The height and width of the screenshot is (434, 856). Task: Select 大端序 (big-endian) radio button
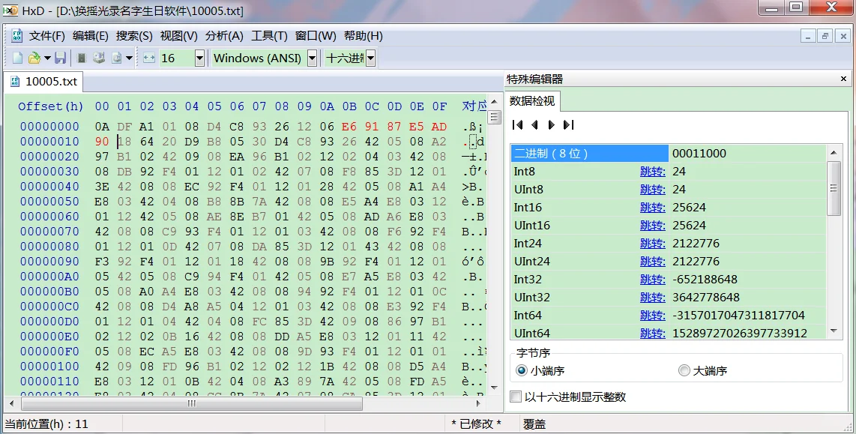(x=684, y=370)
